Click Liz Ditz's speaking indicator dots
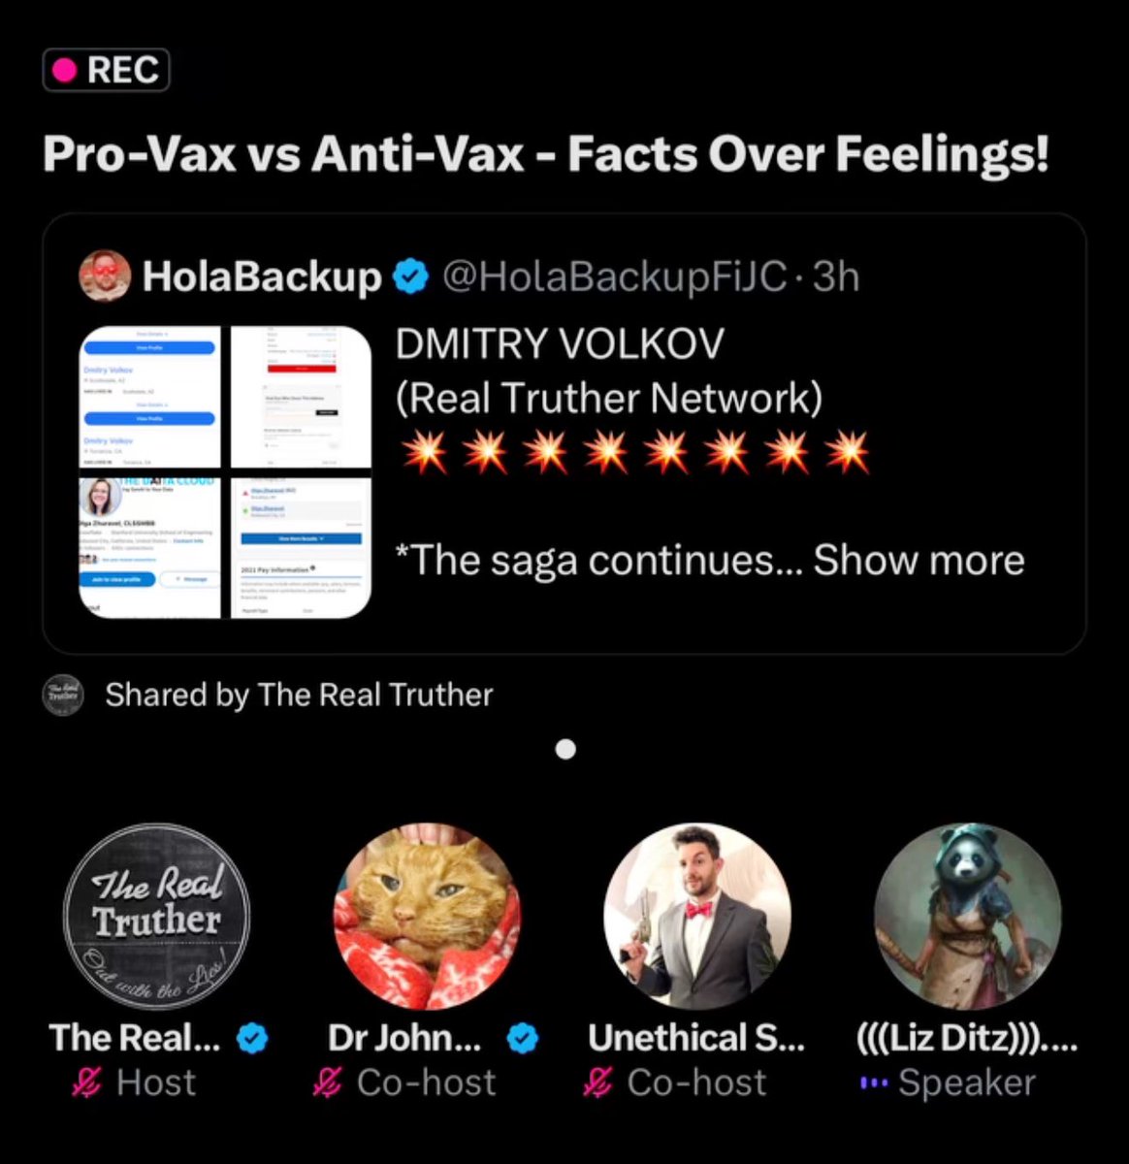This screenshot has width=1129, height=1164. coord(873,1083)
